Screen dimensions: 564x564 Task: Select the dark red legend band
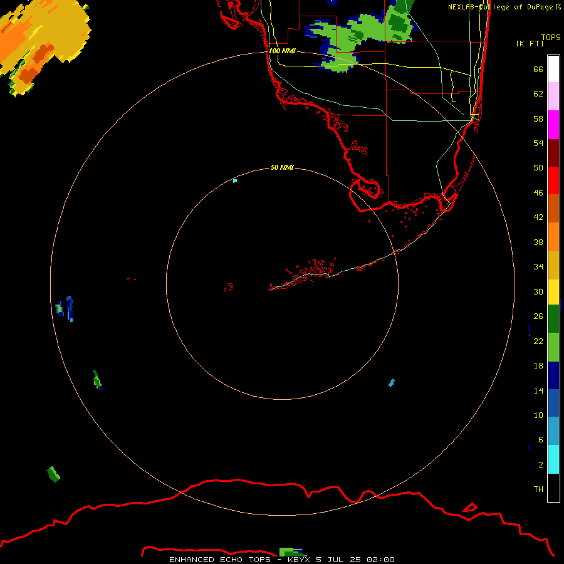point(553,152)
